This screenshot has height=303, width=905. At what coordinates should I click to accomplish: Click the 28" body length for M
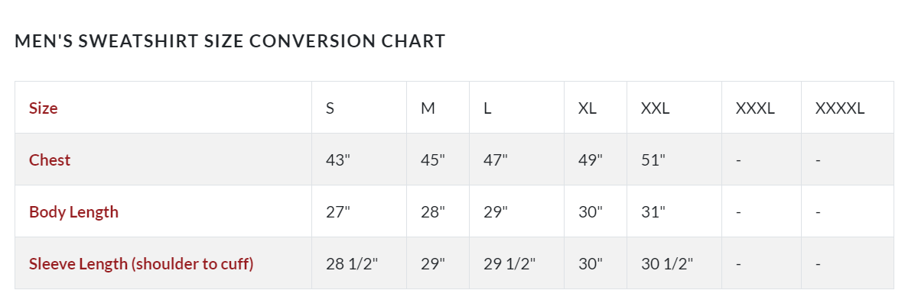click(434, 211)
